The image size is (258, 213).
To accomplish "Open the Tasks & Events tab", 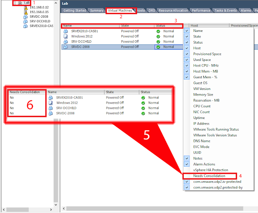I will (x=225, y=10).
